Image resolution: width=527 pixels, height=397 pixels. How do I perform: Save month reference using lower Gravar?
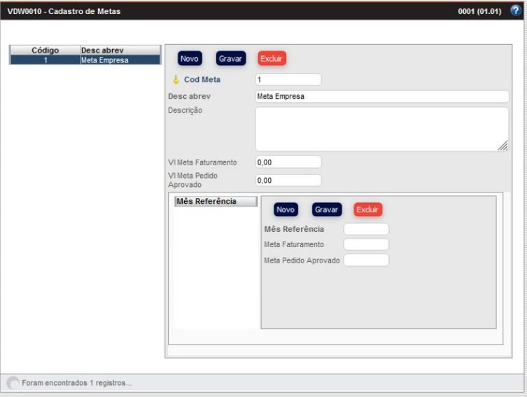point(325,209)
